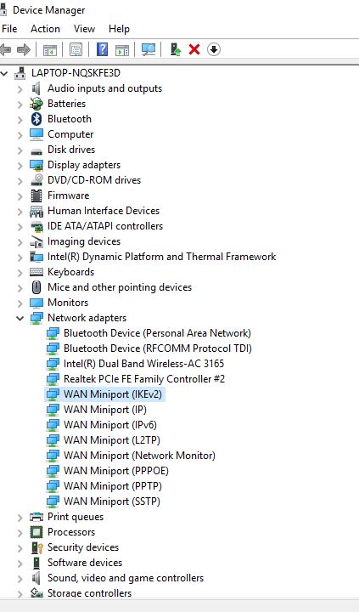Expand the Sound, video and game controllers
The image size is (359, 612).
tap(20, 578)
